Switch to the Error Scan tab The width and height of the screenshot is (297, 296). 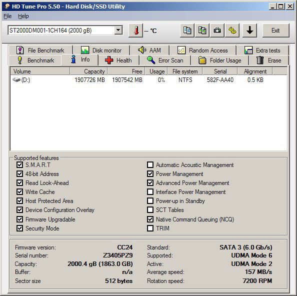165,60
